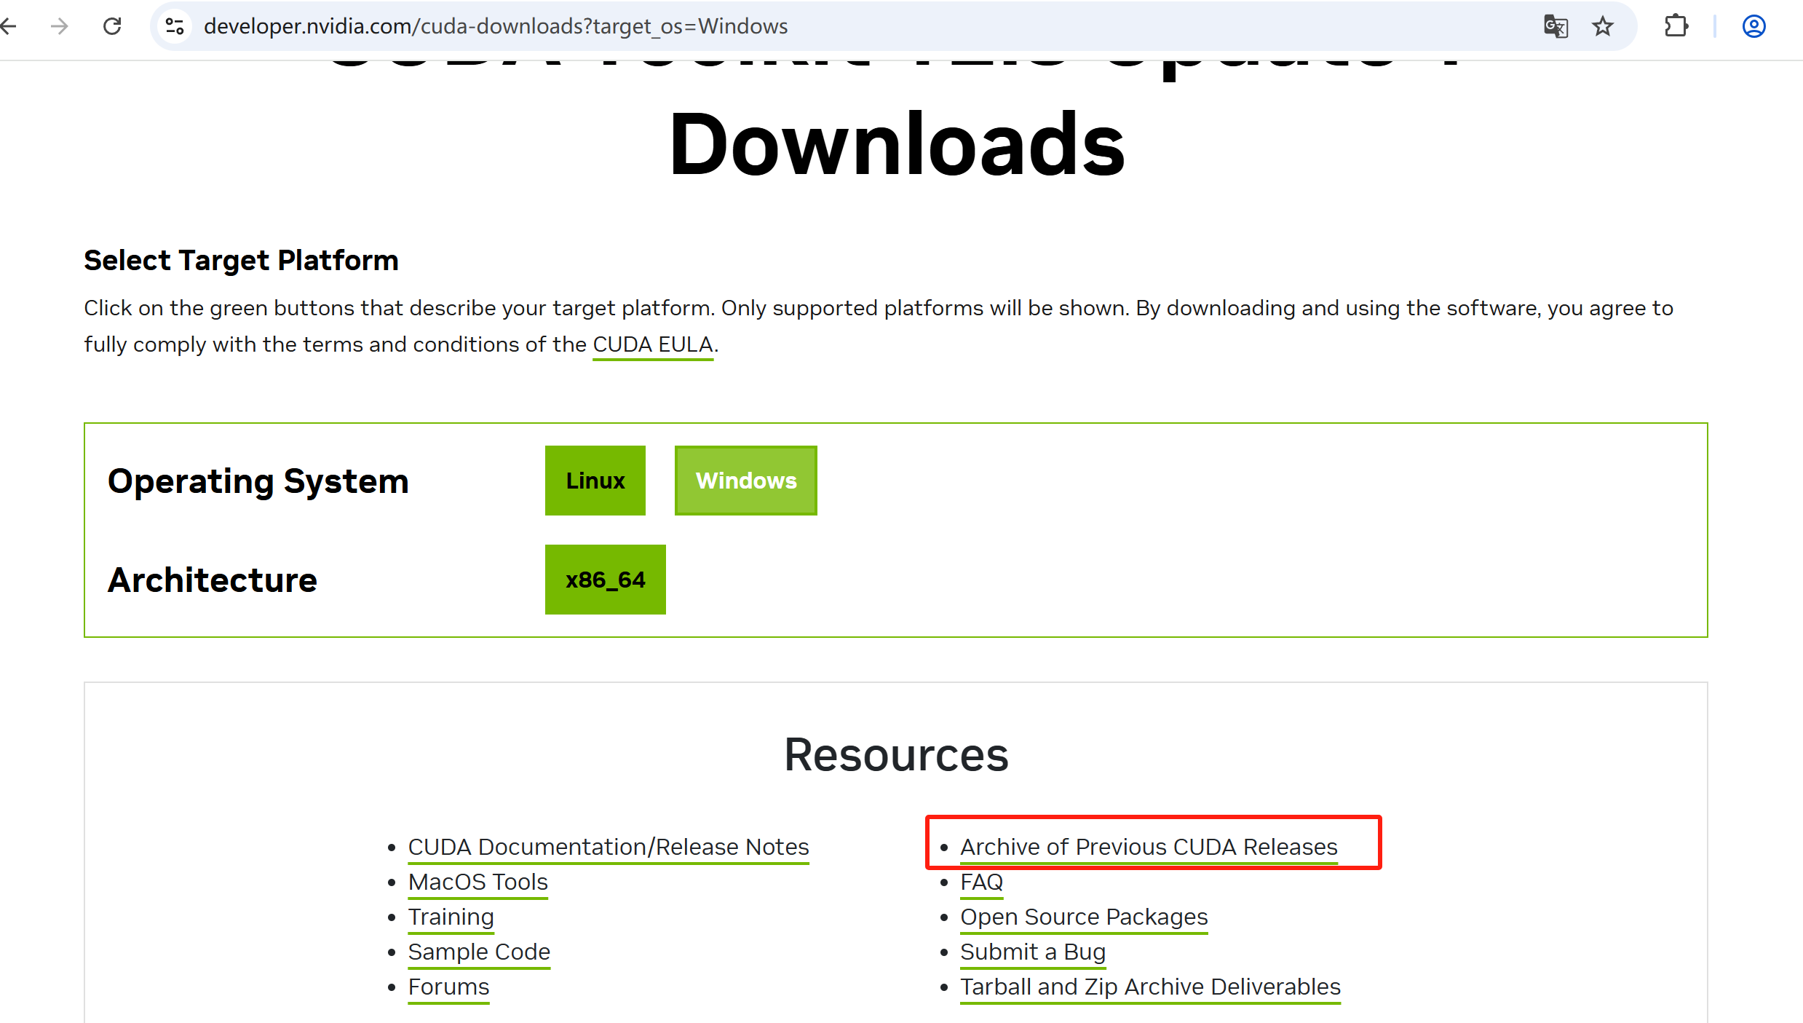The image size is (1803, 1023).
Task: Open the MacOS Tools link
Action: [478, 882]
